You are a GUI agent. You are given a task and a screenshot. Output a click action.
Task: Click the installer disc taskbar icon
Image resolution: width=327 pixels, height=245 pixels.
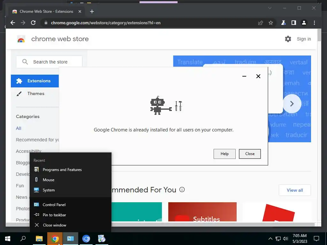tap(102, 239)
